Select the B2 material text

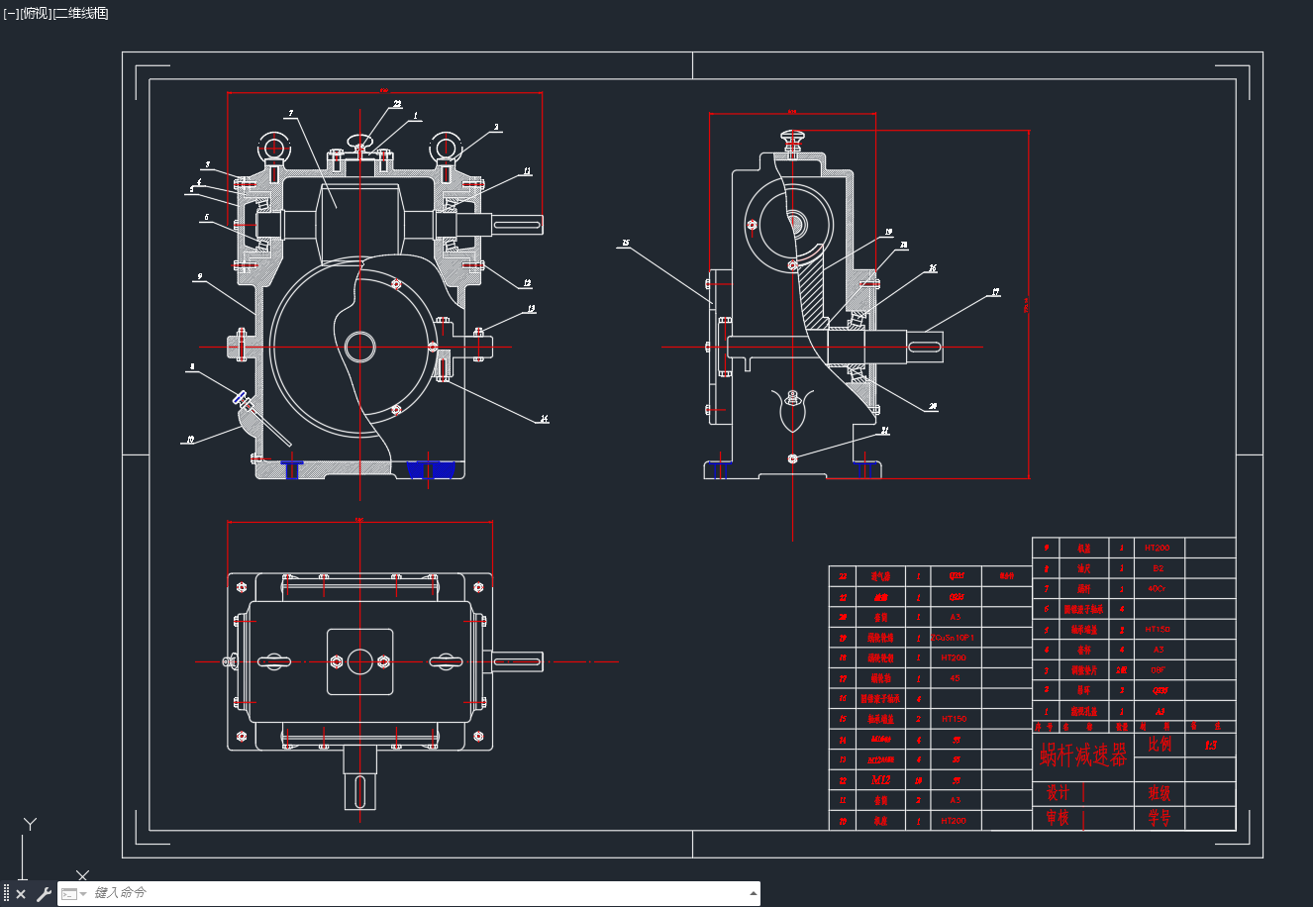1158,568
